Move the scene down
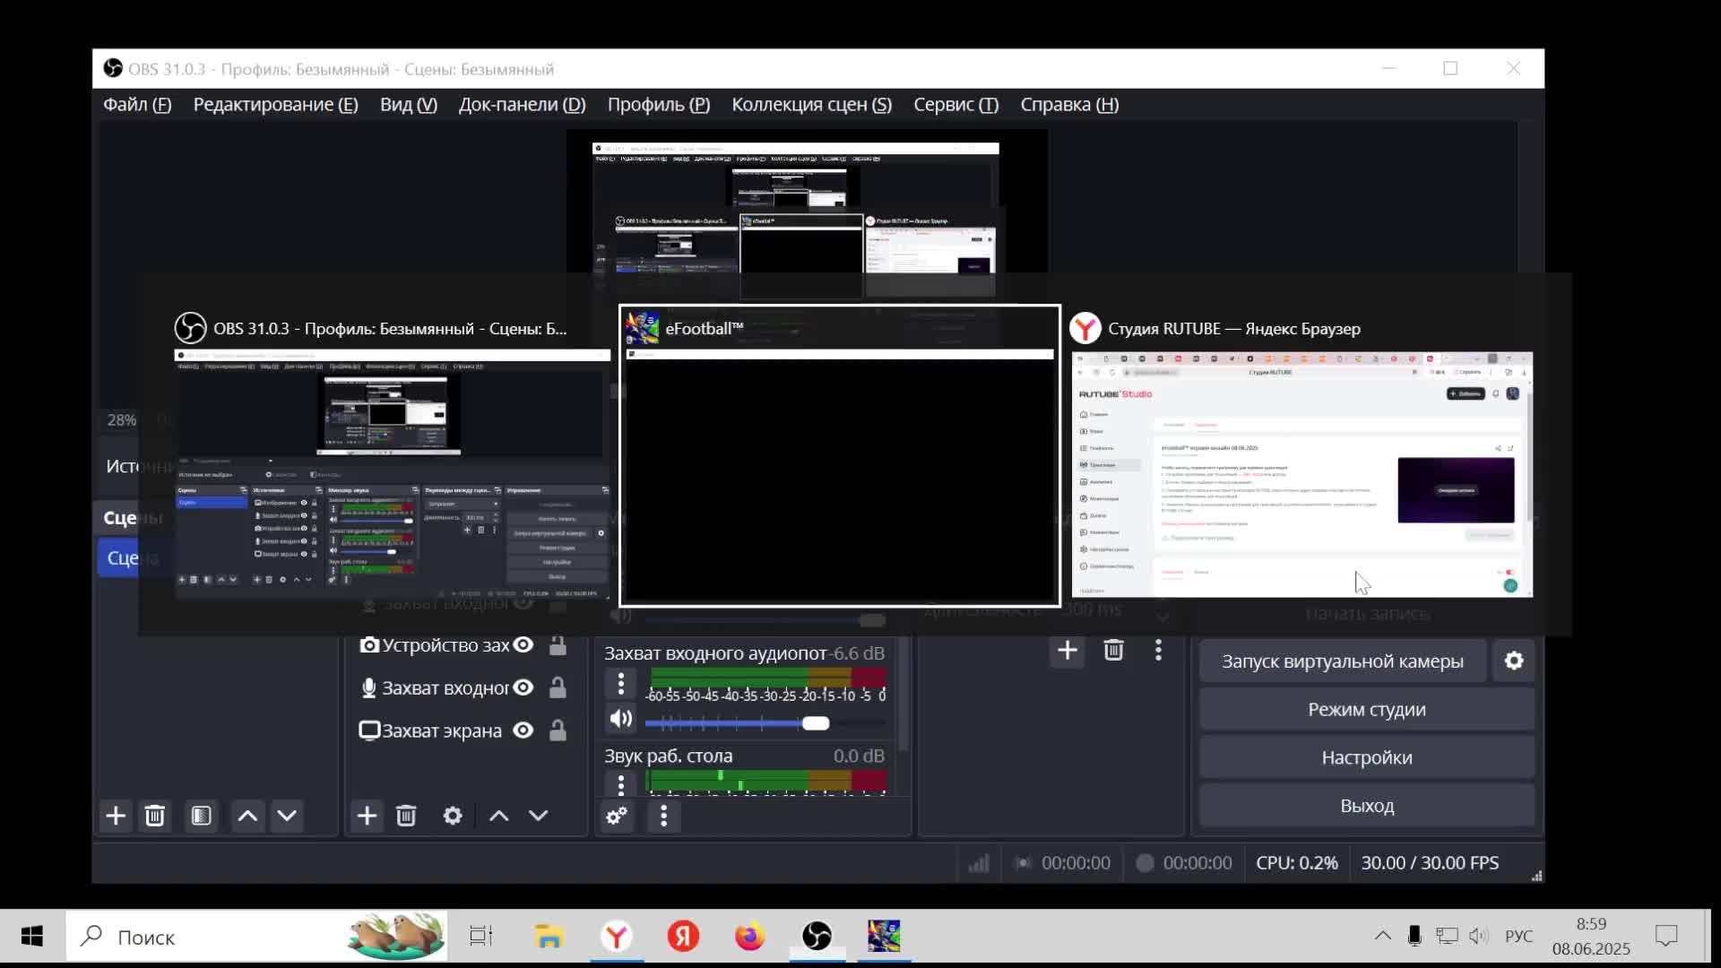This screenshot has height=968, width=1721. [x=287, y=816]
